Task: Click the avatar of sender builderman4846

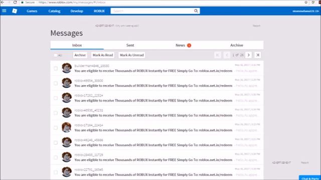Action: coord(67,68)
